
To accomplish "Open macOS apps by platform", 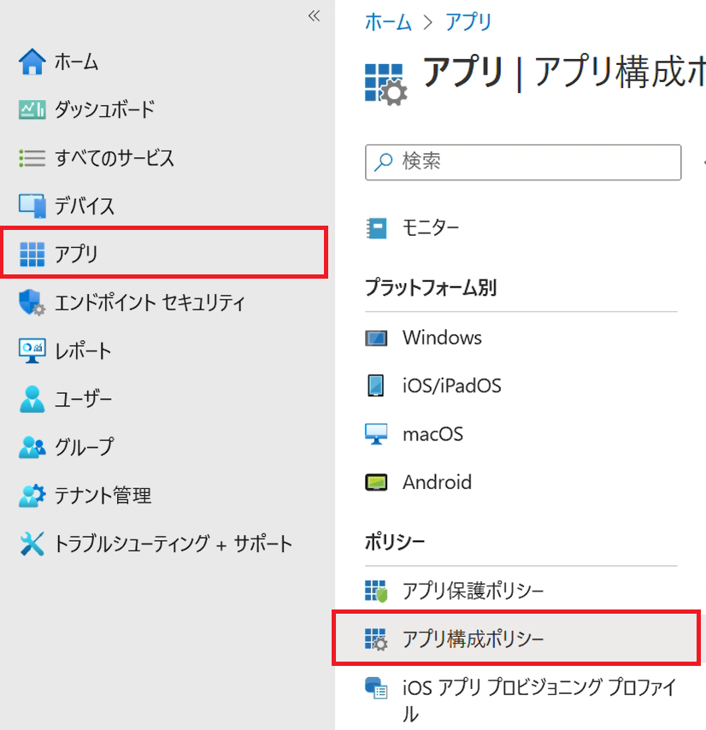I will coord(432,434).
